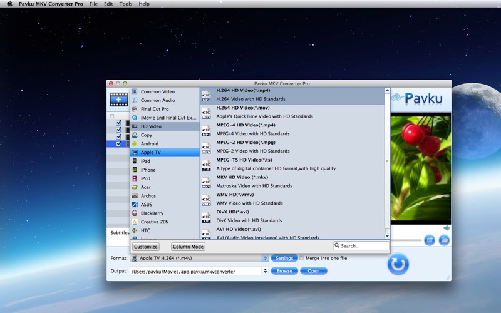Screen dimensions: 501x313
Task: Click the Creative ZEN brand icon
Action: pos(135,222)
